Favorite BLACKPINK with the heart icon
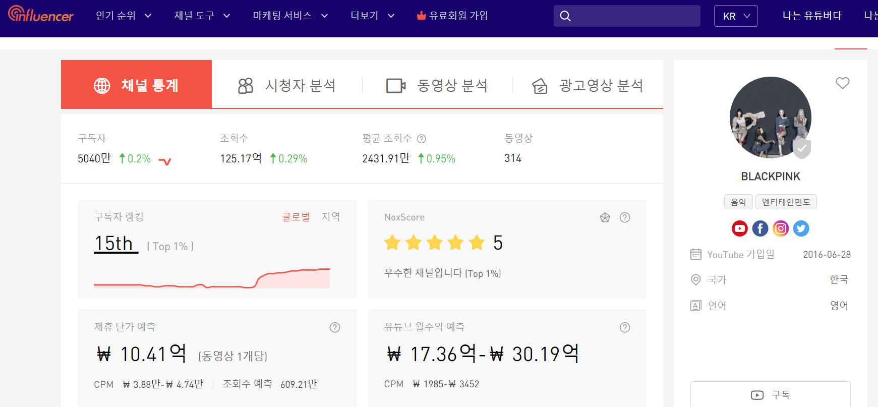 tap(843, 83)
